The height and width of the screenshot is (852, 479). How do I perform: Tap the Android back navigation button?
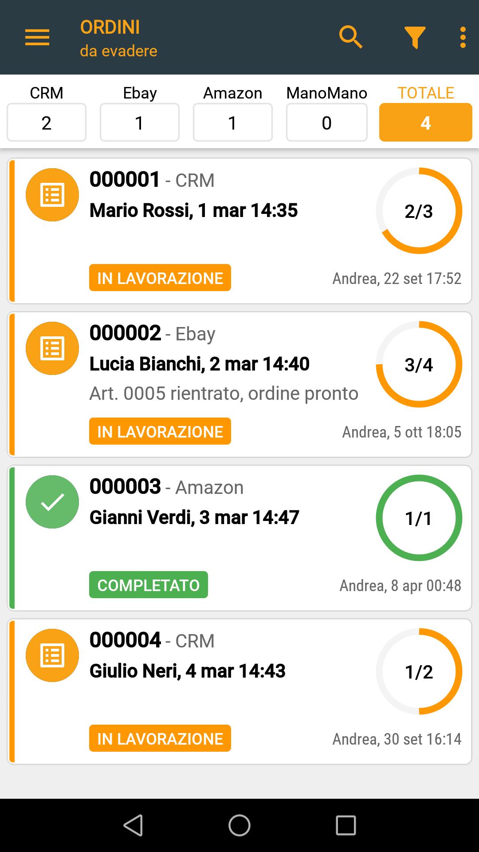coord(133,825)
